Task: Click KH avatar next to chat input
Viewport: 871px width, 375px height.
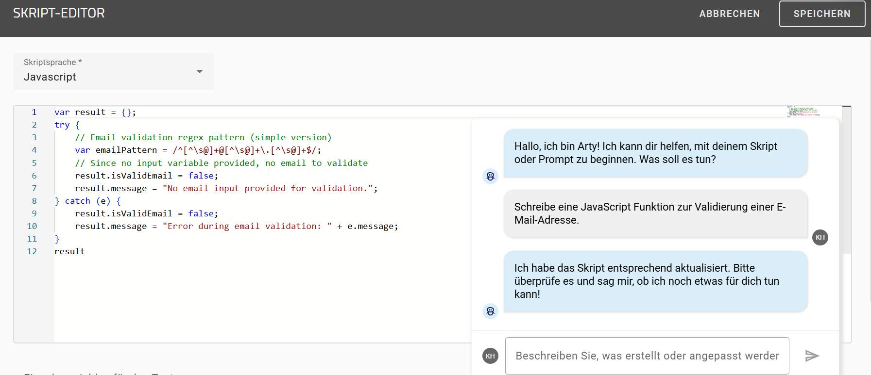Action: tap(490, 356)
